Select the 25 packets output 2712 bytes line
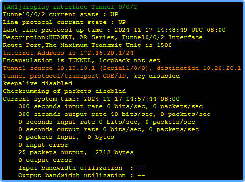The height and width of the screenshot is (182, 245). tap(76, 152)
